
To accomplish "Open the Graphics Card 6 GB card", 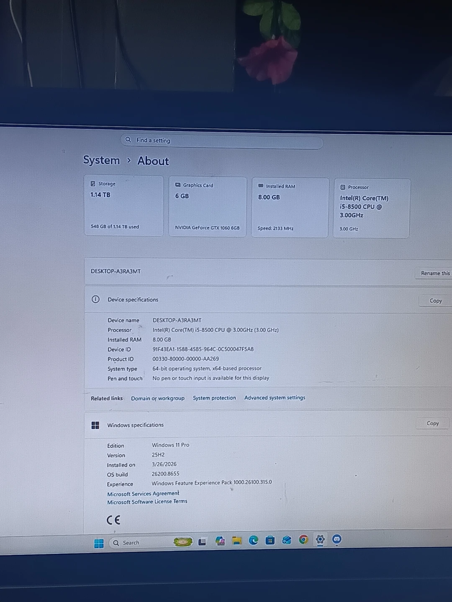I will click(x=208, y=207).
